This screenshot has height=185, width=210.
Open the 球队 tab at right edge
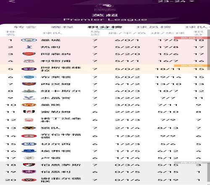[197, 27]
